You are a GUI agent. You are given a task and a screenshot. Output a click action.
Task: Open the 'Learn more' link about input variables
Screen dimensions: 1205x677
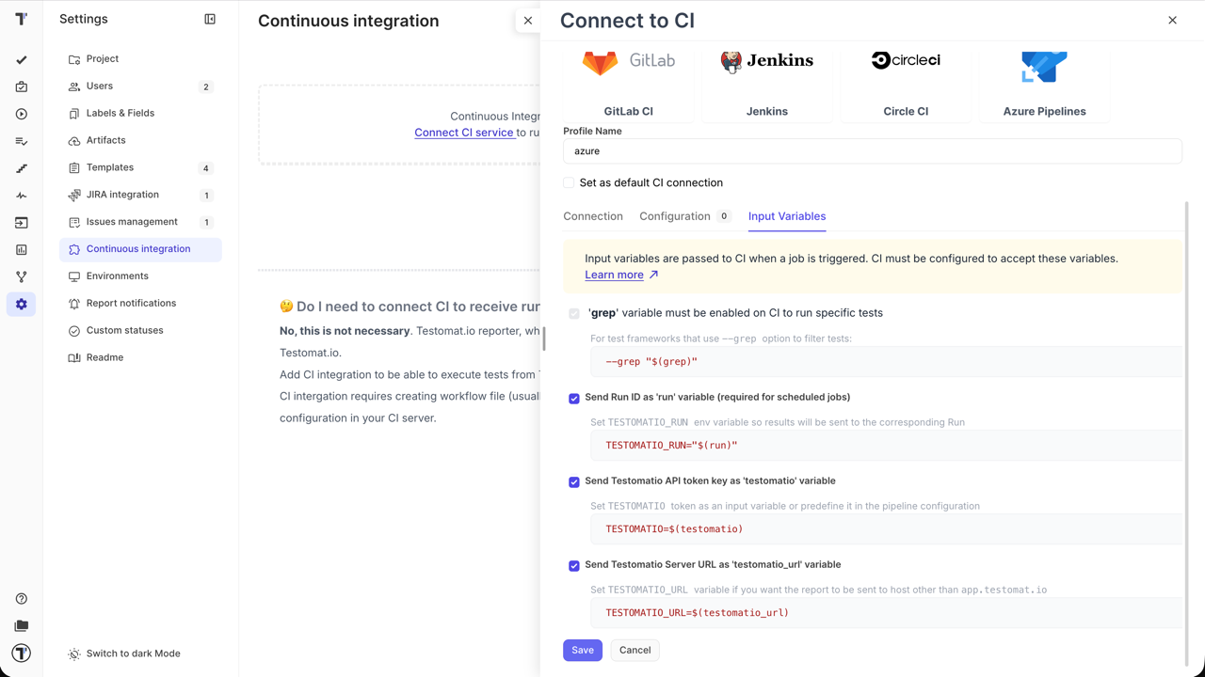(614, 275)
